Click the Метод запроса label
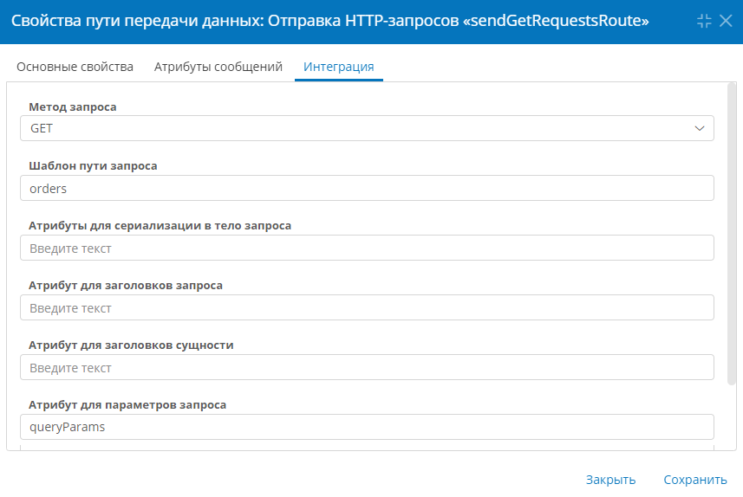Image resolution: width=743 pixels, height=497 pixels. 73,107
